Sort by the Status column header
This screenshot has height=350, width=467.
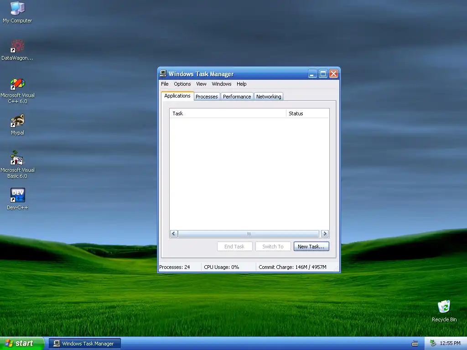click(x=308, y=113)
